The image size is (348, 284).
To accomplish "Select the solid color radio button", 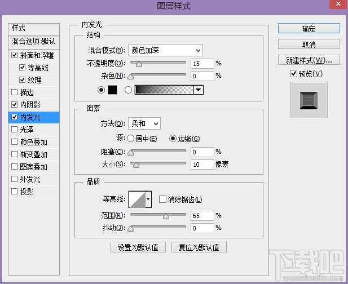I will (101, 90).
